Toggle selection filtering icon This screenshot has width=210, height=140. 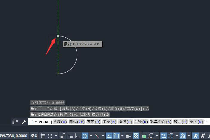[171, 136]
